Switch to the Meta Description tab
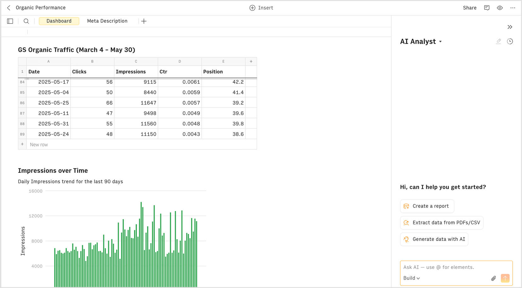Image resolution: width=522 pixels, height=288 pixels. pos(107,21)
